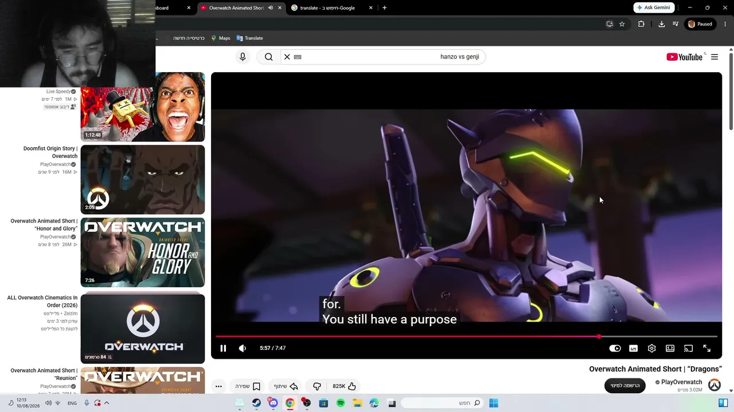Clear the YouTube search text
Viewport: 734px width, 412px height.
[x=287, y=57]
